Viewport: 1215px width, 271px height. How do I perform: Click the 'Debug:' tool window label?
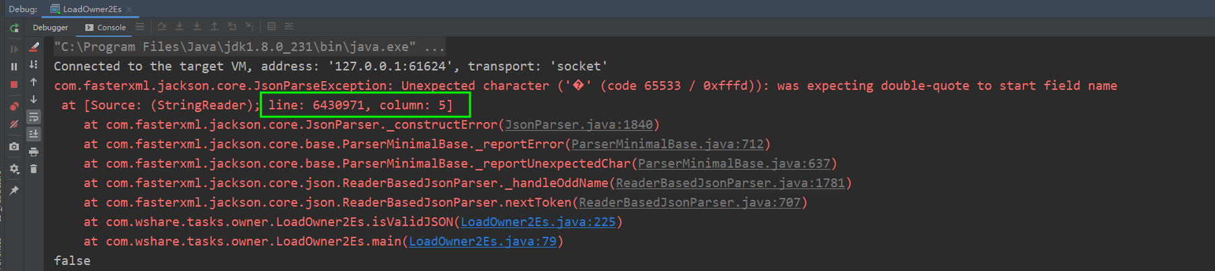click(x=23, y=9)
